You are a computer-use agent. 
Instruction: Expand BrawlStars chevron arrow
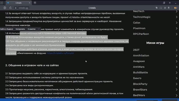(176, 90)
